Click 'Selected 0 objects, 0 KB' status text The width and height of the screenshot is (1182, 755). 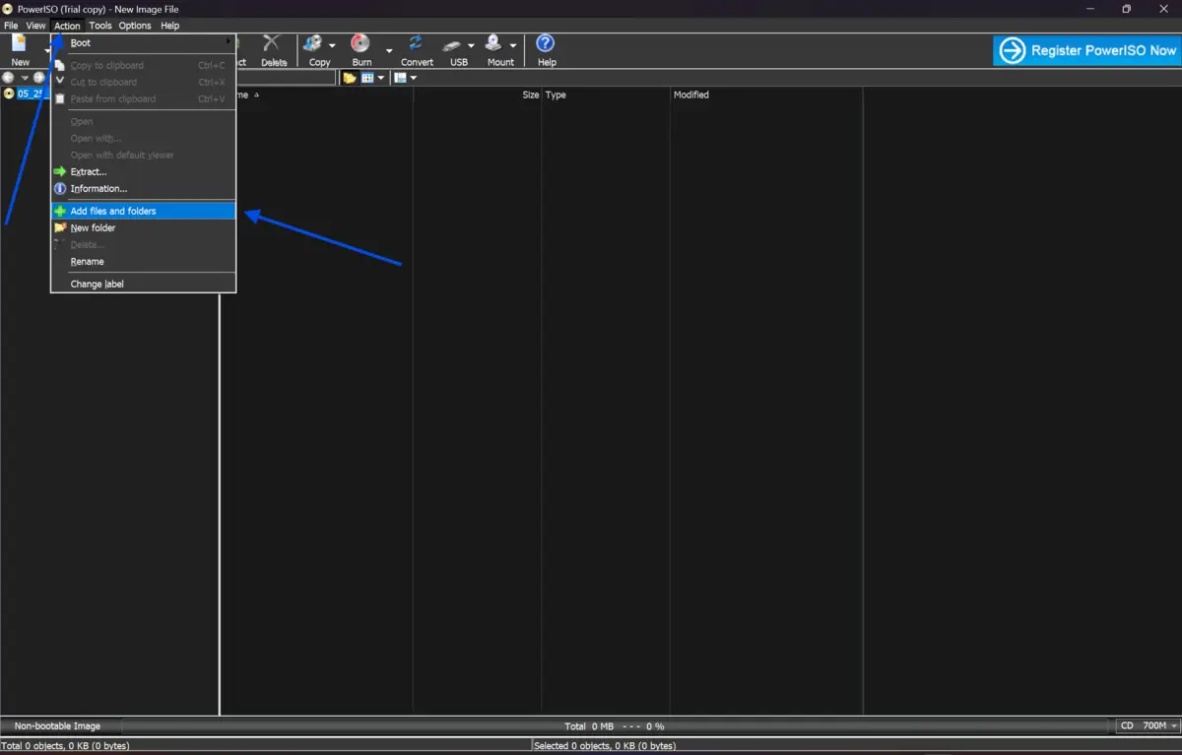pos(605,746)
